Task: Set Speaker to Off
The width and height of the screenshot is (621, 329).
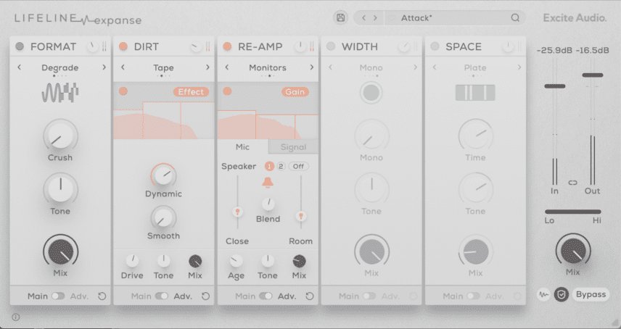Action: tap(298, 167)
